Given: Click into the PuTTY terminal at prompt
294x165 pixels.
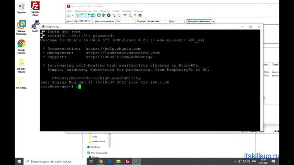Looking at the screenshot, I should point(79,87).
